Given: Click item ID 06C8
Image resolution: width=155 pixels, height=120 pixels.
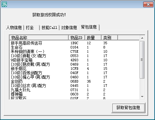Looking at the screenshot, I should click(x=75, y=94).
